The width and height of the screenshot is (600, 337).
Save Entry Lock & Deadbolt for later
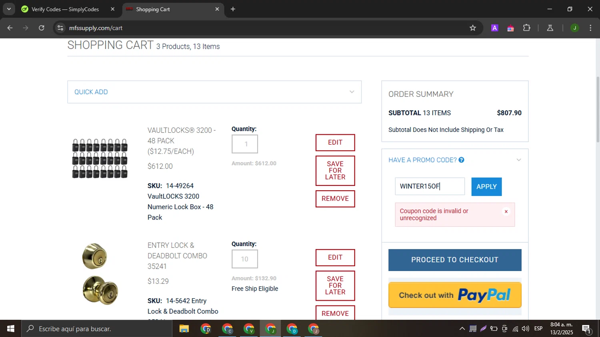[335, 286]
